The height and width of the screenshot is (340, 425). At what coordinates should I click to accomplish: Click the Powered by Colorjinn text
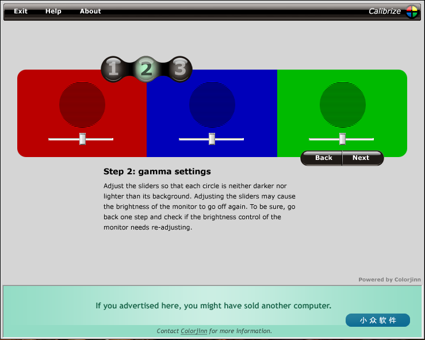click(x=389, y=280)
